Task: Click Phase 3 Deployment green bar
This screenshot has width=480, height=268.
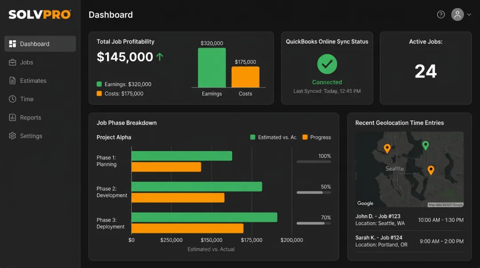Action: click(204, 217)
